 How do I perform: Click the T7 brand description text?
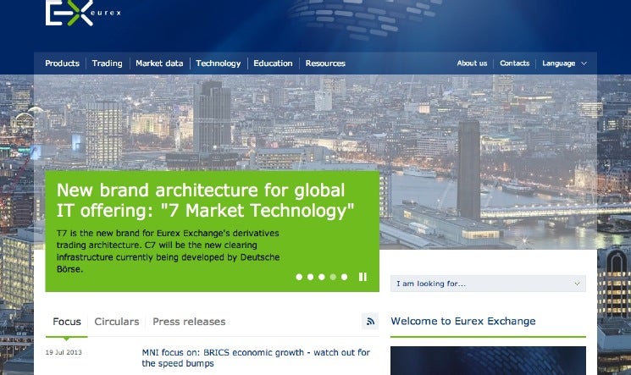coord(169,251)
